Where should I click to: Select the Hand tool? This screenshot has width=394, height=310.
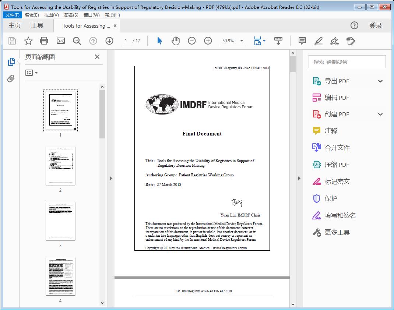[176, 41]
